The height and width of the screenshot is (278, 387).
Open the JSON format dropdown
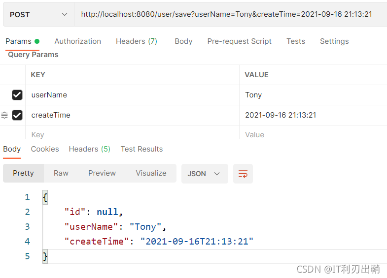click(204, 174)
